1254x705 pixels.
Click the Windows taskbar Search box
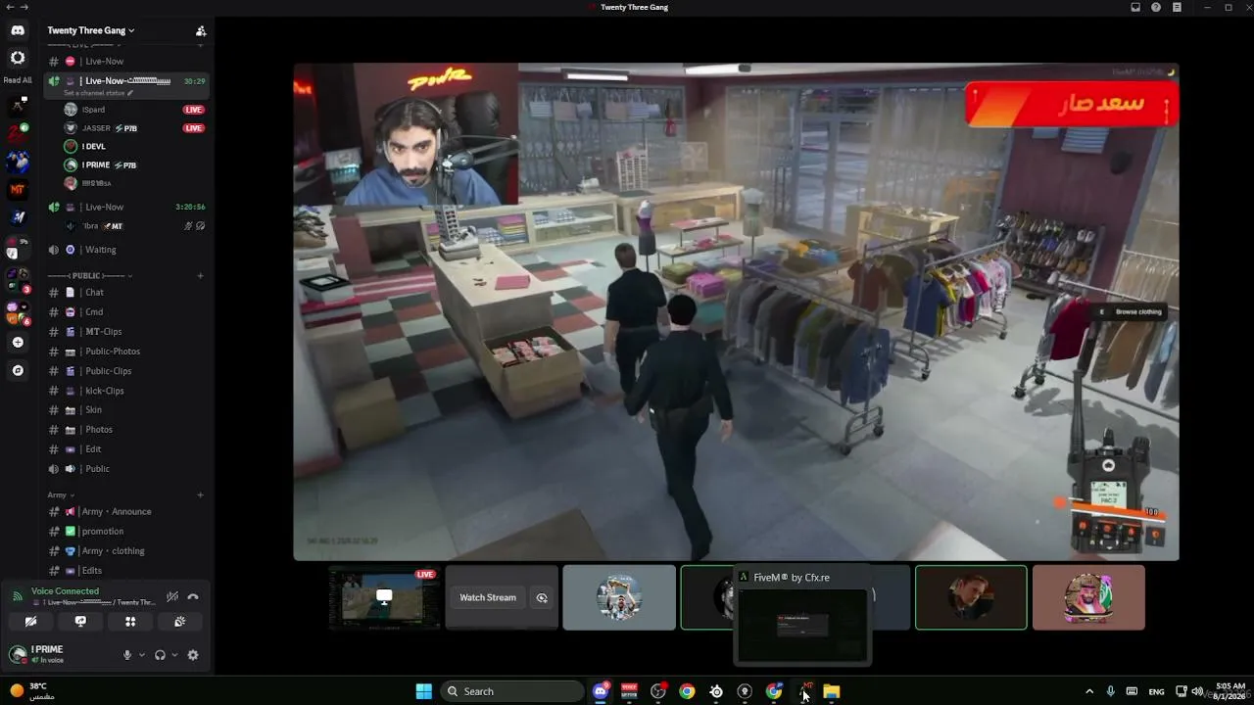(512, 691)
